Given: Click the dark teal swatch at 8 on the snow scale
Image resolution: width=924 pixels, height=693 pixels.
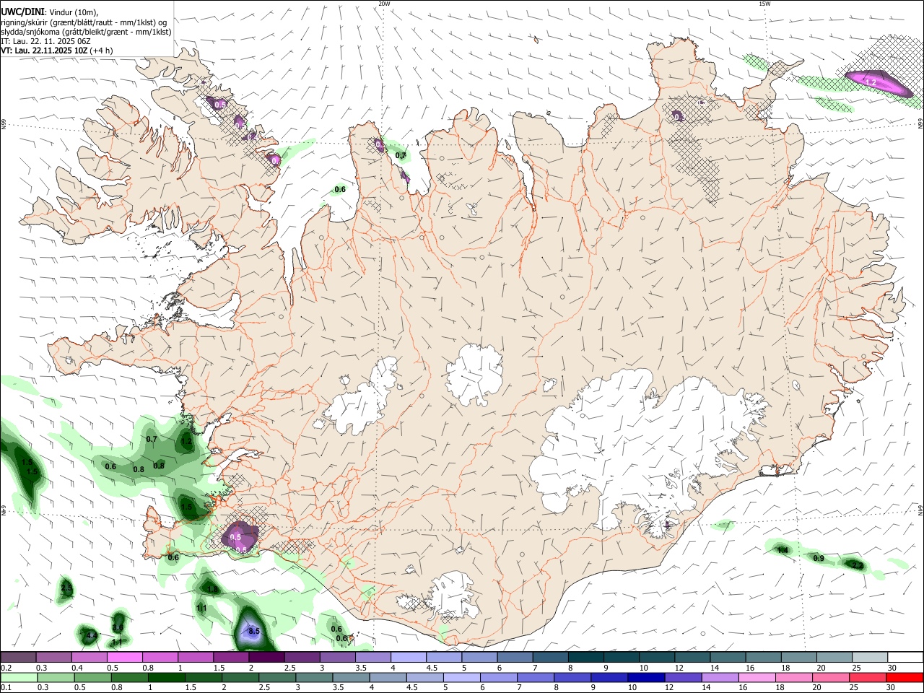Looking at the screenshot, I should click(x=585, y=657).
